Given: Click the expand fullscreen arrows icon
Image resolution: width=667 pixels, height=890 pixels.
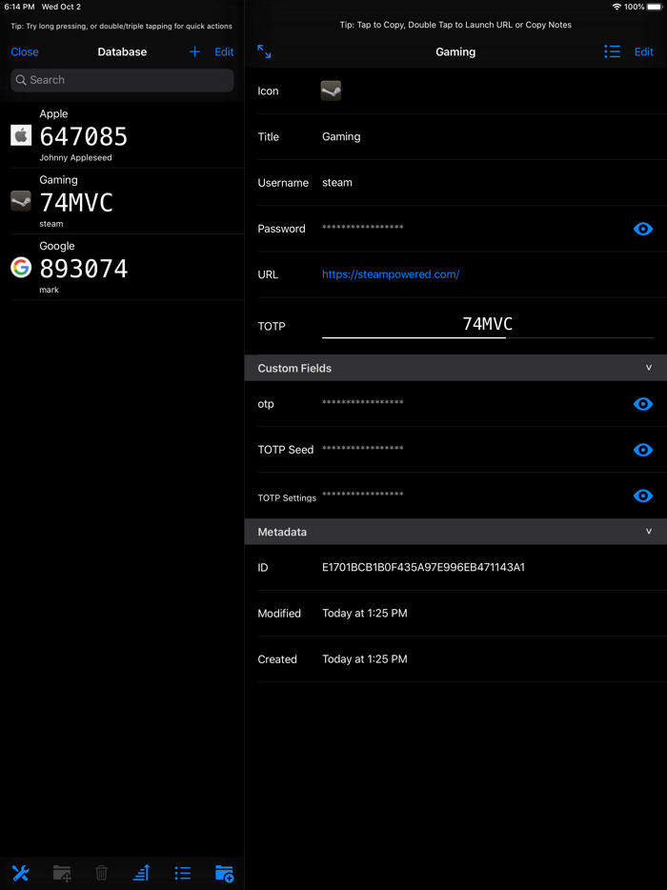Looking at the screenshot, I should coord(265,52).
